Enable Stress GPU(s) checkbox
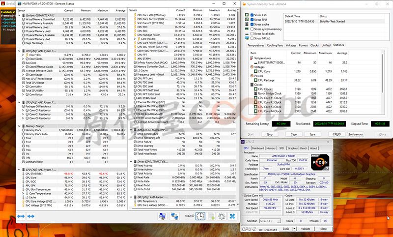The image size is (393, 237). (252, 38)
